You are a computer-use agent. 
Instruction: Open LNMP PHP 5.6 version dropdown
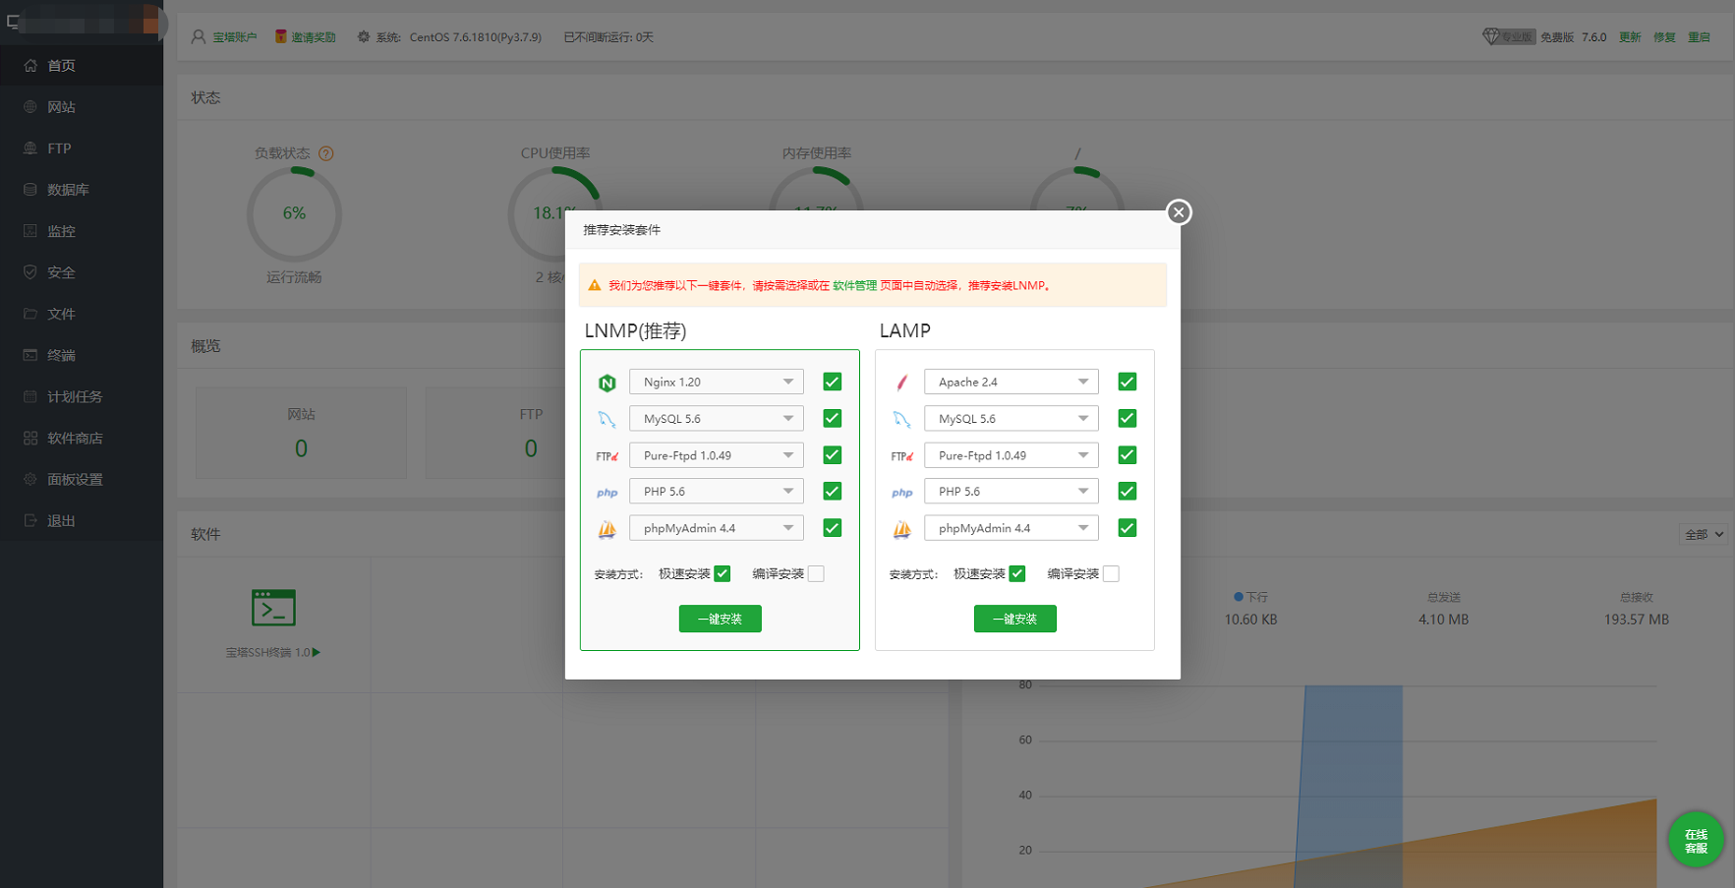tap(717, 491)
